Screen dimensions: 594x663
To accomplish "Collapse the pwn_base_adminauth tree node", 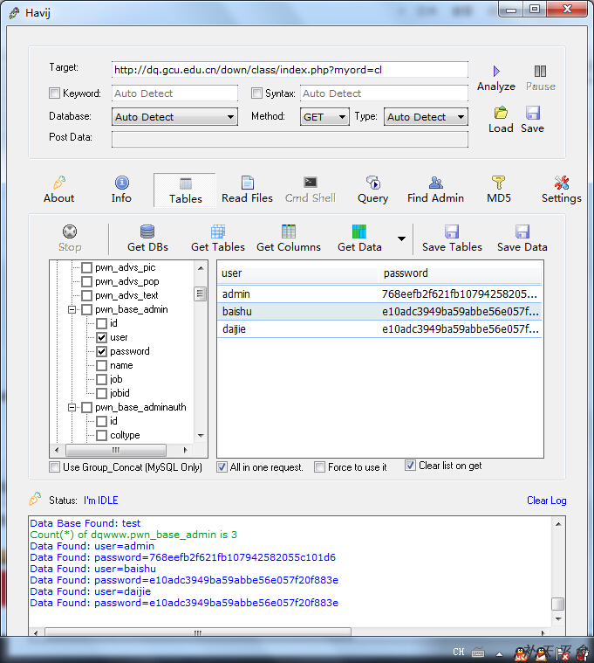I will pyautogui.click(x=72, y=407).
